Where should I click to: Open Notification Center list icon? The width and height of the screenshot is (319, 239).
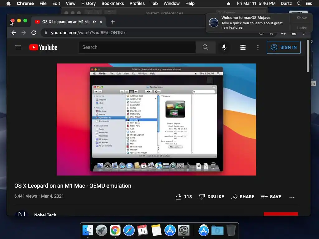click(309, 3)
